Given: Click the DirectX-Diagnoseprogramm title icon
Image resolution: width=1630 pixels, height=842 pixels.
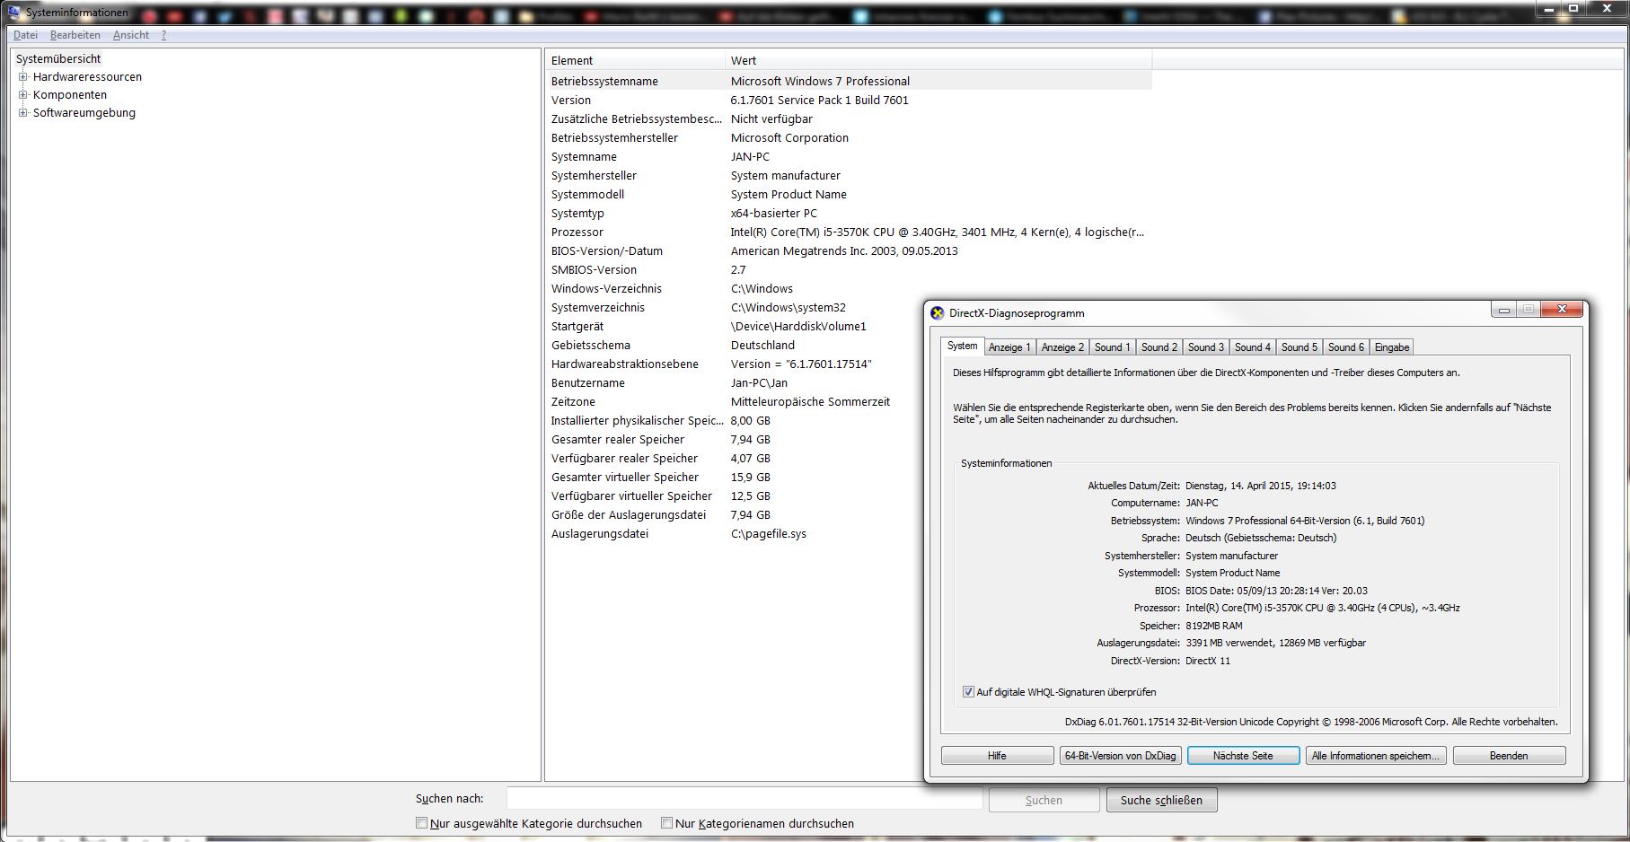Looking at the screenshot, I should pyautogui.click(x=938, y=313).
